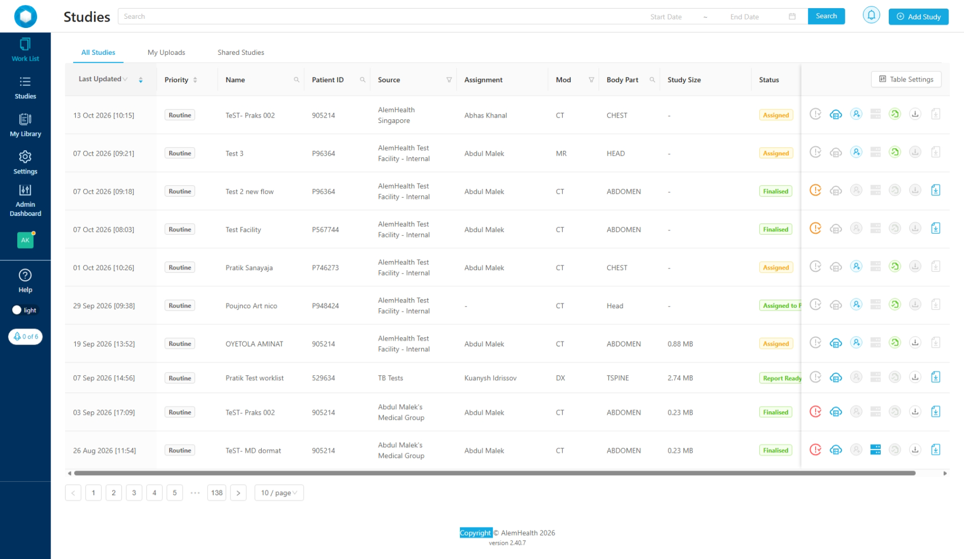Open My Library in sidebar
The width and height of the screenshot is (964, 559).
click(x=25, y=125)
